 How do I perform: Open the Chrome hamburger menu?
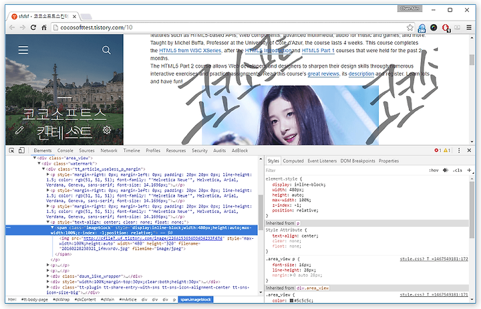click(x=469, y=27)
